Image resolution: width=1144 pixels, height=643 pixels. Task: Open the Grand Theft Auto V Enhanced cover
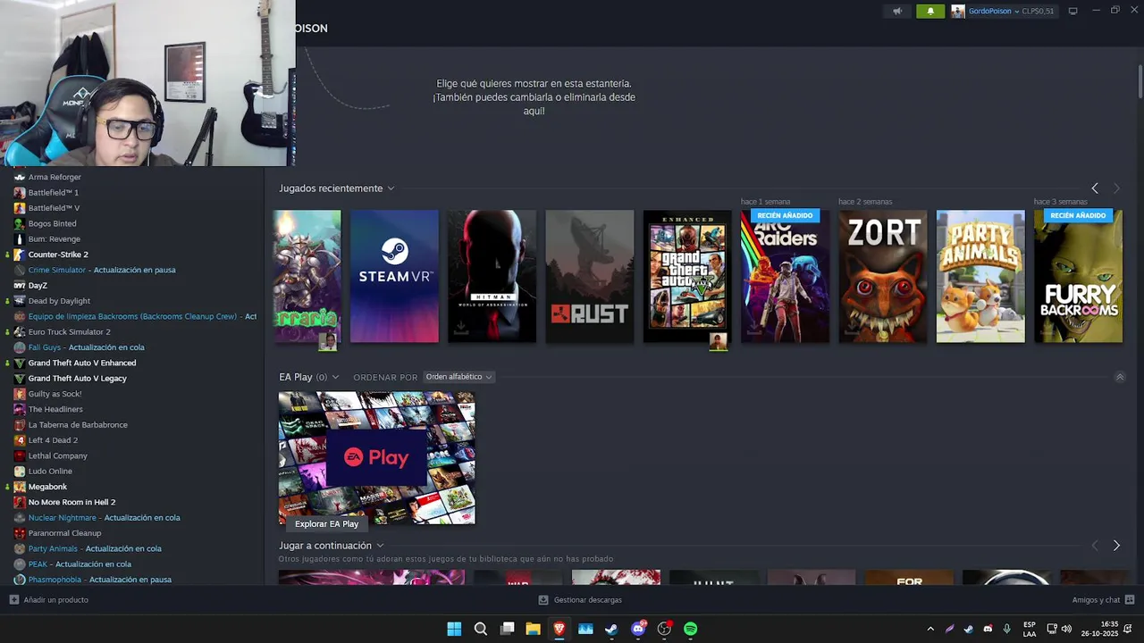(x=687, y=276)
